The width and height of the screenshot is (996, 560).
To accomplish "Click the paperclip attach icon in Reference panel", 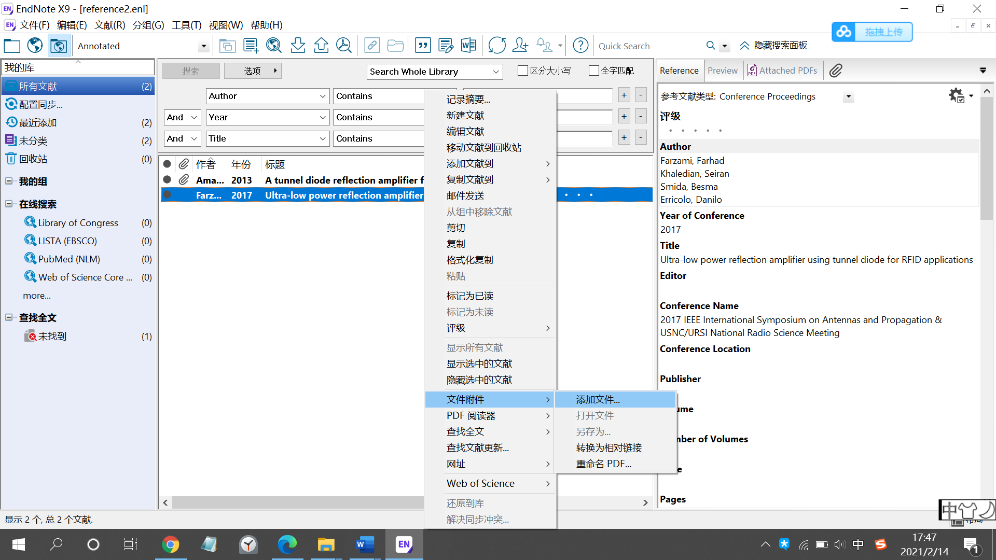I will click(835, 71).
